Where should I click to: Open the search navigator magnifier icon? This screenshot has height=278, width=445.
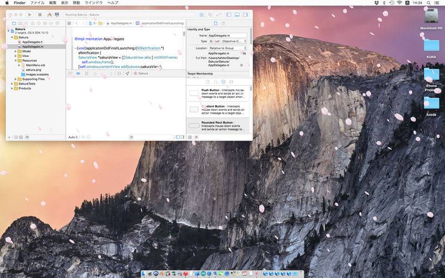pos(26,23)
